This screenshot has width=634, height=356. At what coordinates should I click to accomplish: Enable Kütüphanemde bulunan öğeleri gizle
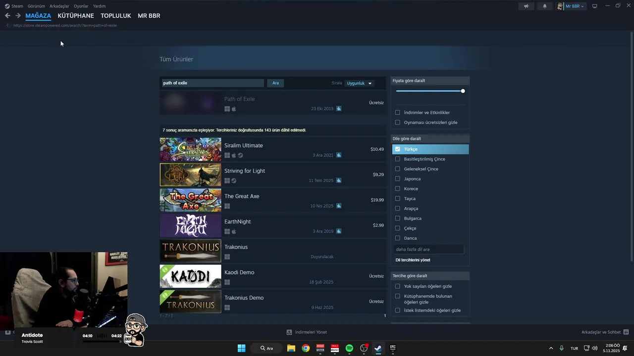click(x=398, y=296)
